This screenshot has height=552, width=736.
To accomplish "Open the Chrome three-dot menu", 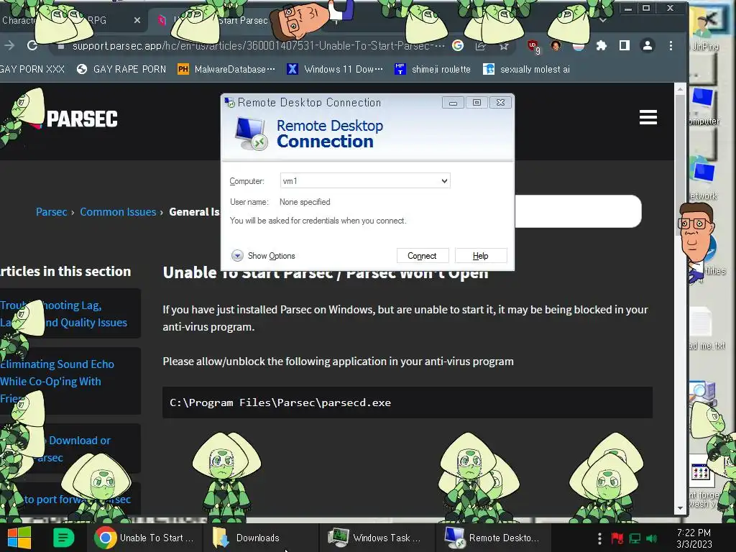I will (671, 45).
